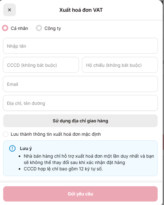This screenshot has height=205, width=164.
Task: Click the Lưu ý heading text
Action: point(26,149)
